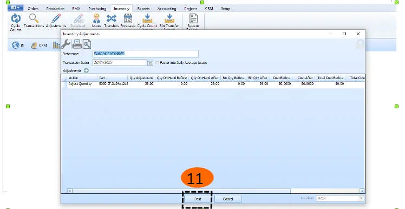The image size is (405, 209).
Task: Maximize the Inventory Adjustments window
Action: coord(344,34)
